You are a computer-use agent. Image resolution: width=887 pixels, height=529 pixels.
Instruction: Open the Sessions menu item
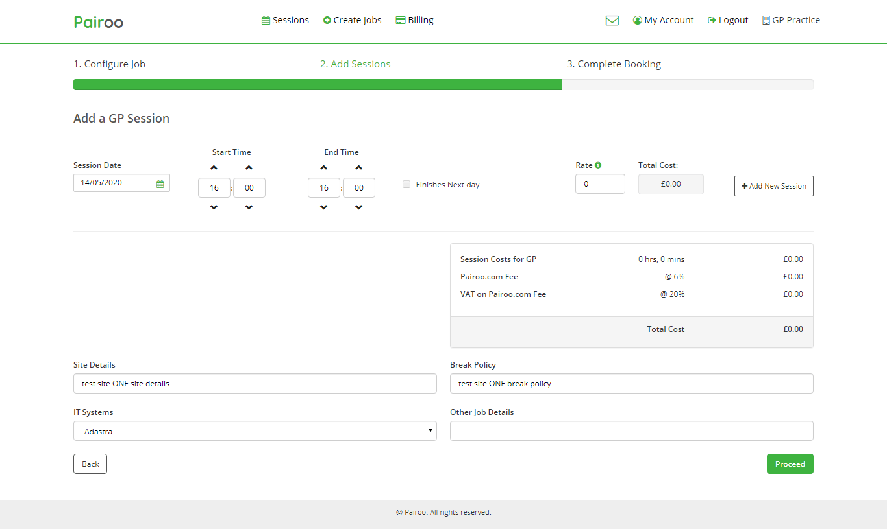click(x=285, y=20)
